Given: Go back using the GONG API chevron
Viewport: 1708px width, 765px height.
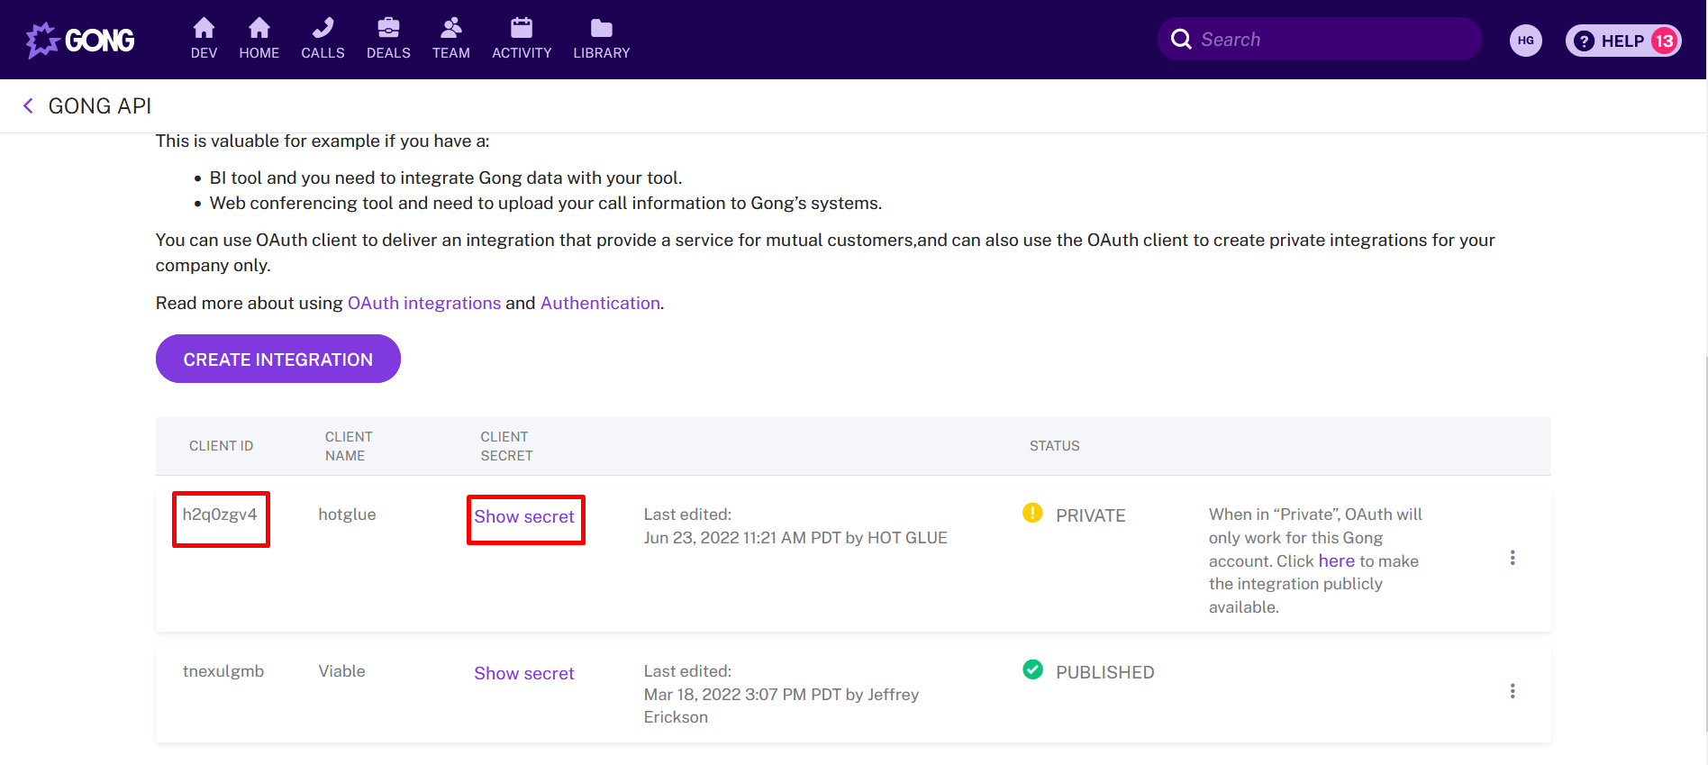Looking at the screenshot, I should coord(28,106).
